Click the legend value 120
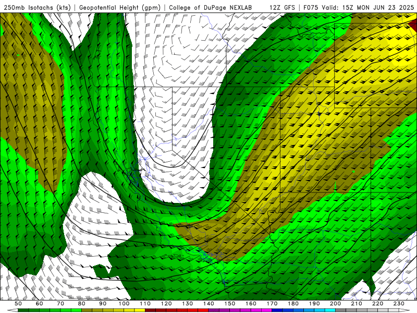Viewport: 417px width, 313px height. pos(166,304)
